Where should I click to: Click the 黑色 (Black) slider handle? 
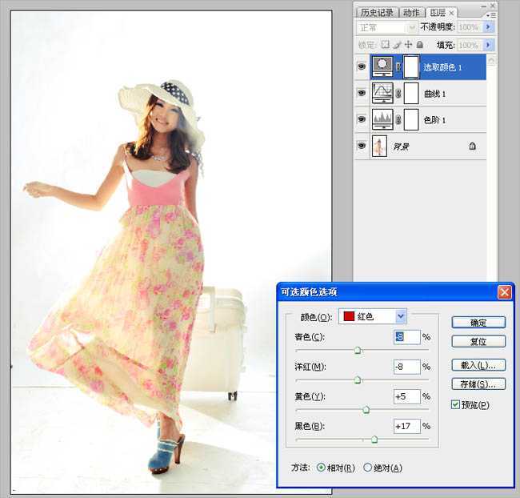point(374,439)
